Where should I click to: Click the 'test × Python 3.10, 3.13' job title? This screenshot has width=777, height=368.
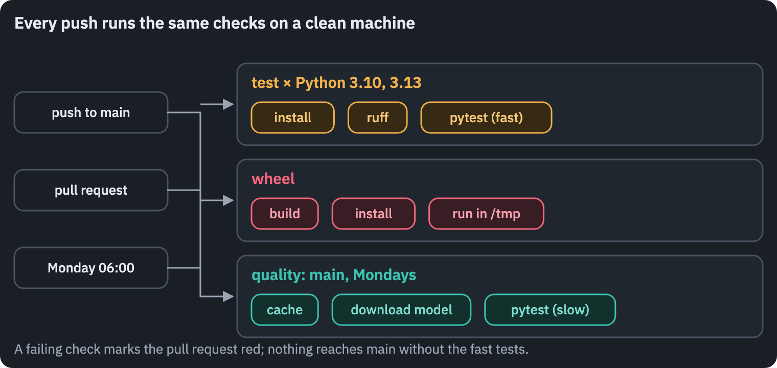(x=336, y=83)
